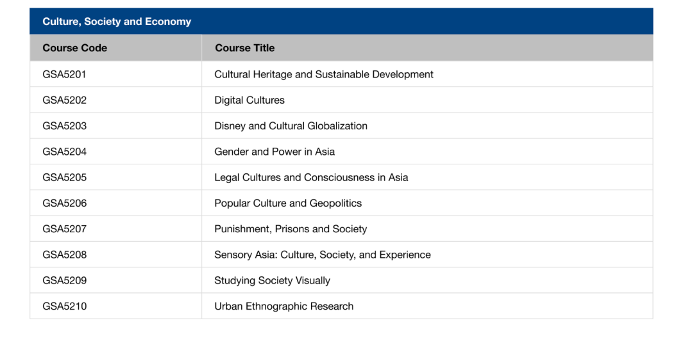Open Legal Cultures and Consciousness in Asia

[311, 177]
